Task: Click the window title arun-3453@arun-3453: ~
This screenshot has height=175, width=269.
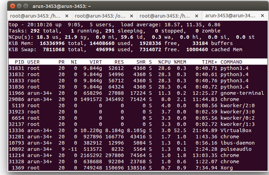Action: [x=62, y=6]
